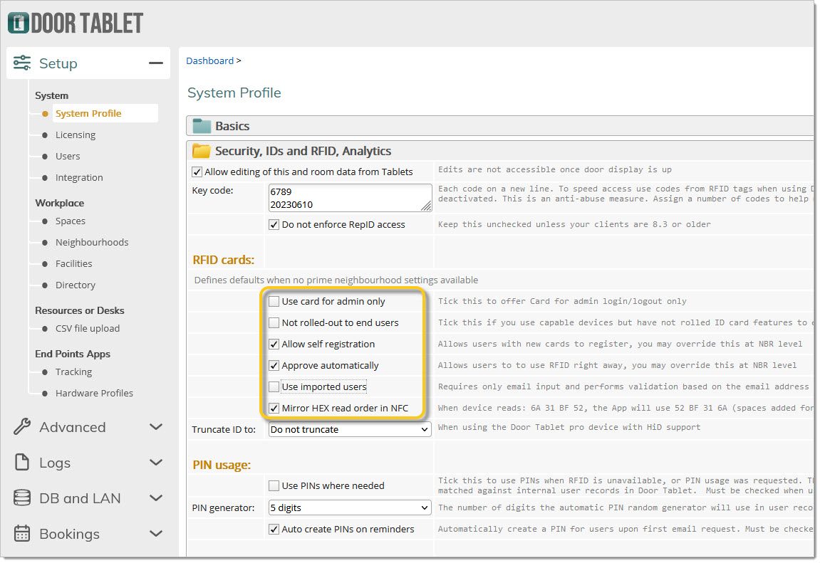
Task: Click the Dashboard breadcrumb link
Action: point(209,61)
